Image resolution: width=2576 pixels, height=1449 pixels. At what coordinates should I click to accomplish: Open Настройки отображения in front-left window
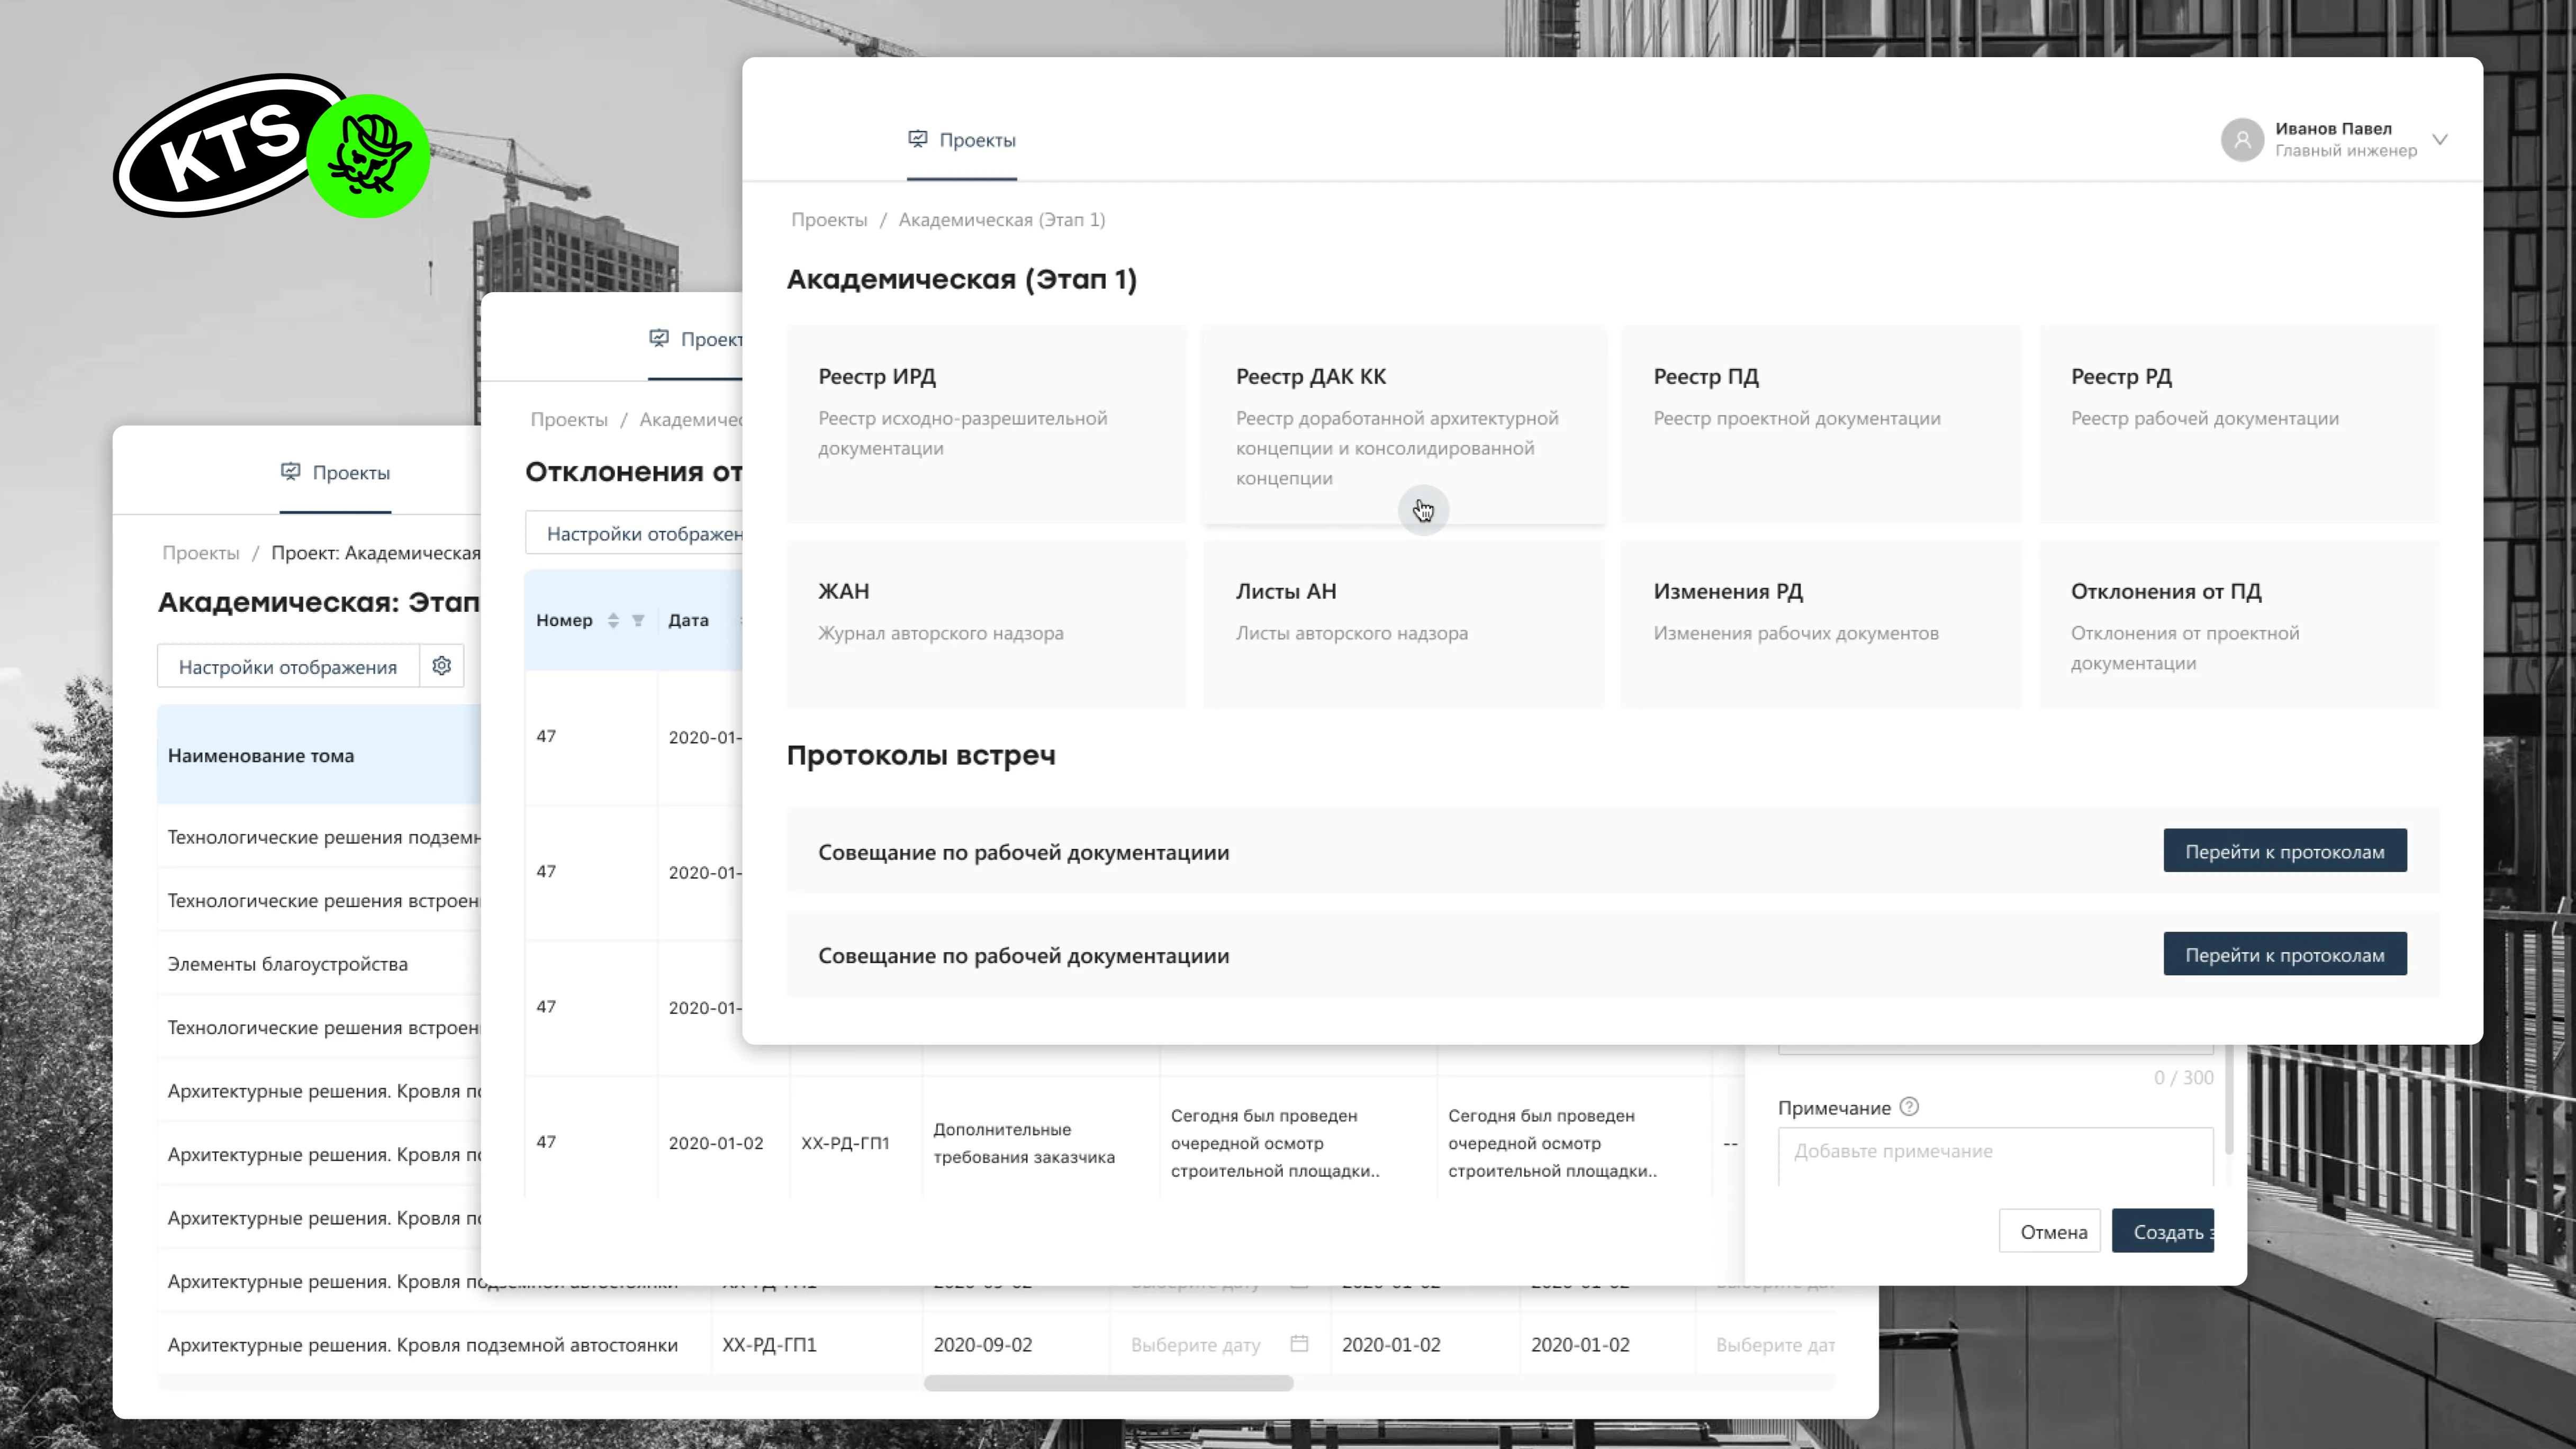[288, 667]
